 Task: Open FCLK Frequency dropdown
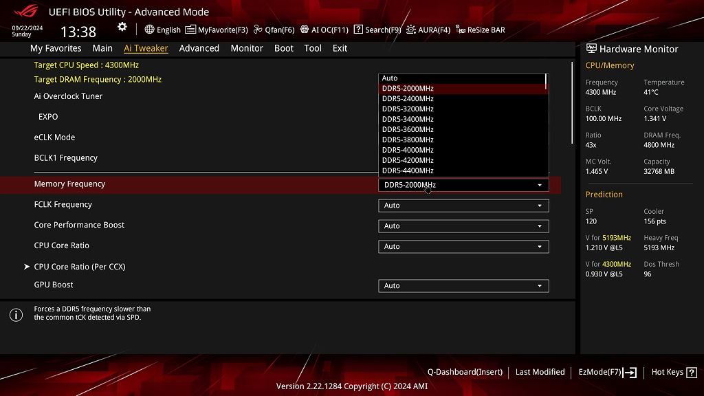tap(463, 206)
